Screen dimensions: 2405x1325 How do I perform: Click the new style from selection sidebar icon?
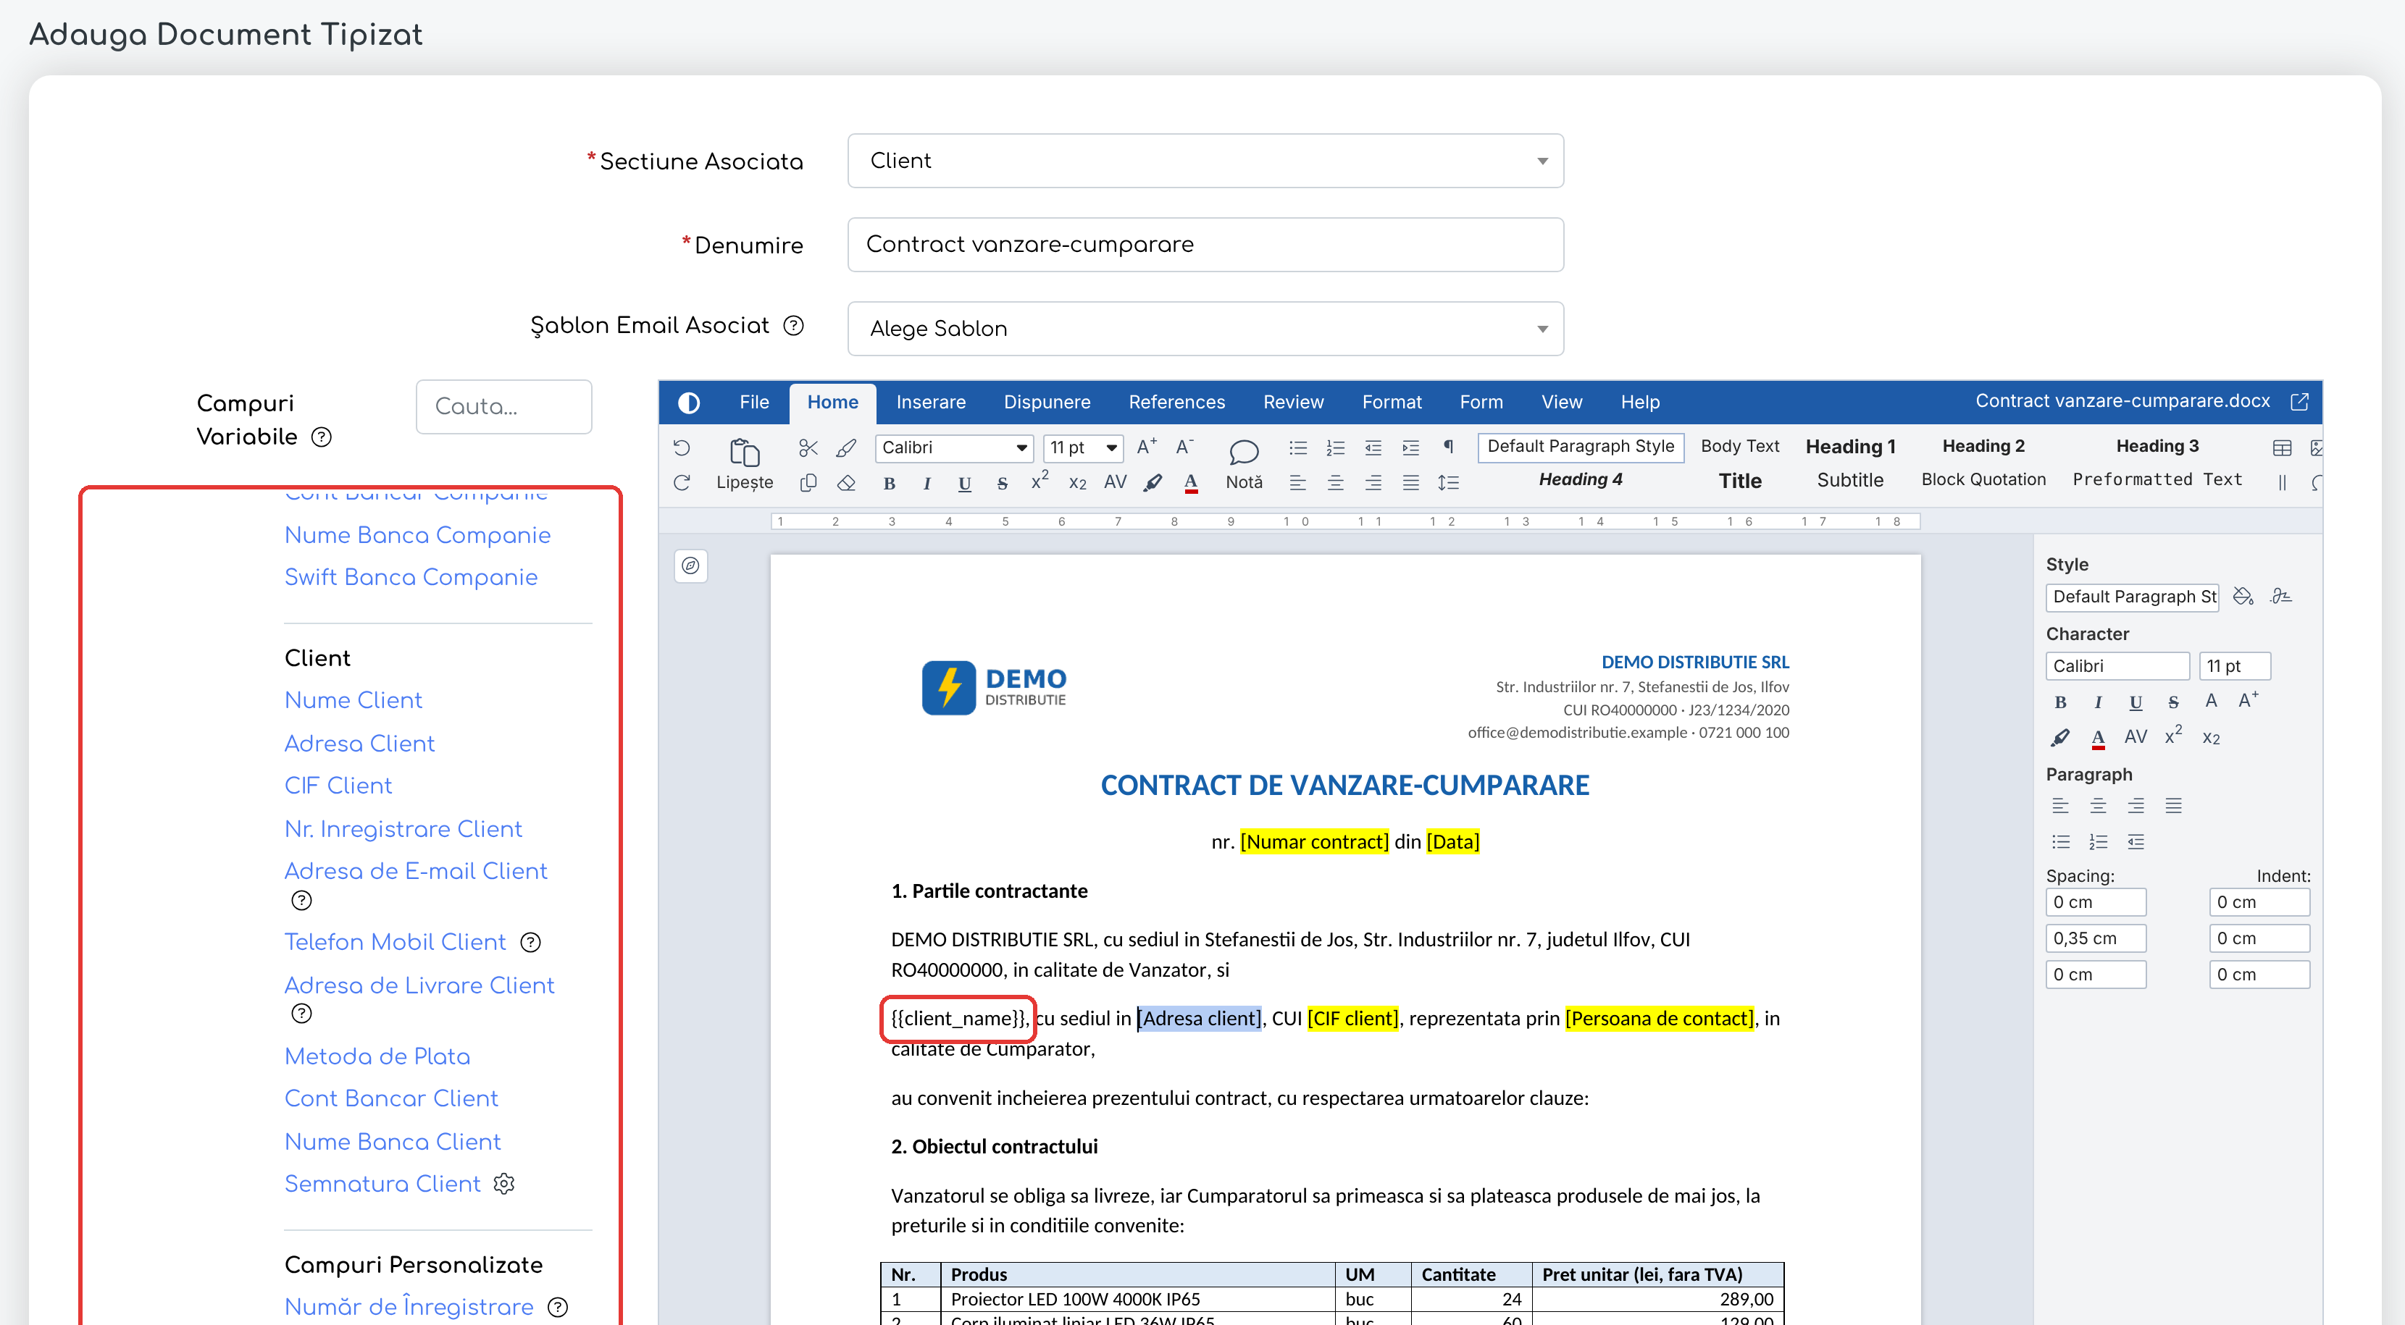click(x=2280, y=597)
